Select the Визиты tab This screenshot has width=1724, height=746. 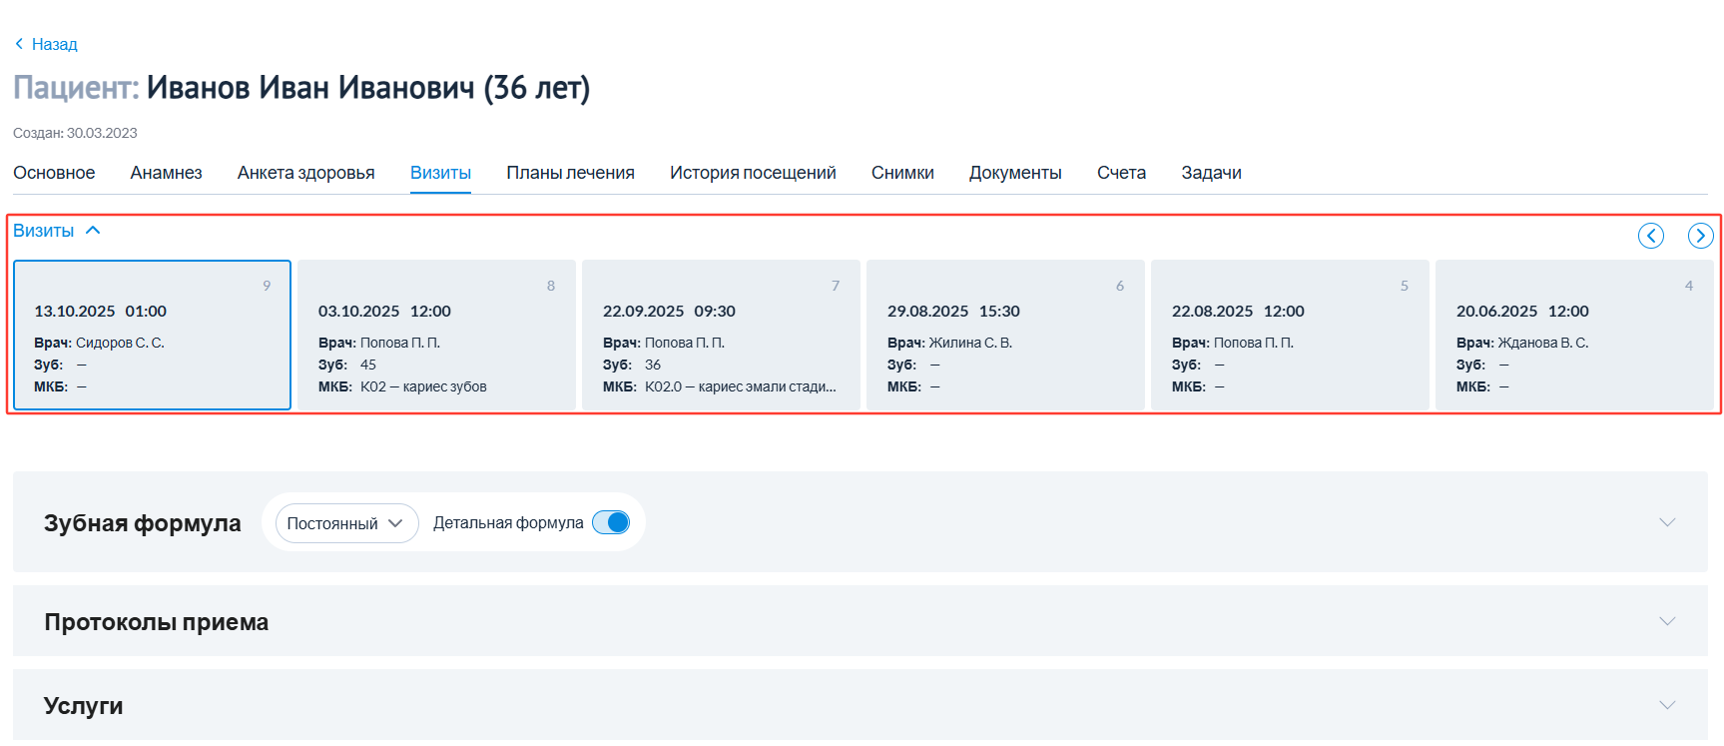pos(440,173)
